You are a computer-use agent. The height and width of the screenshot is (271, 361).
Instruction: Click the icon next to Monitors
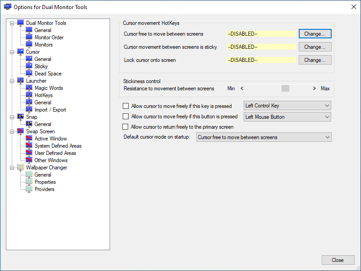29,45
